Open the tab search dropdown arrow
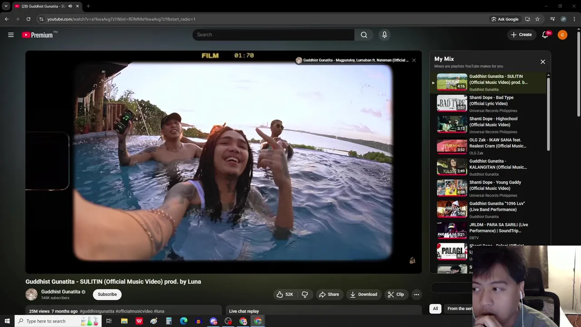 6,6
